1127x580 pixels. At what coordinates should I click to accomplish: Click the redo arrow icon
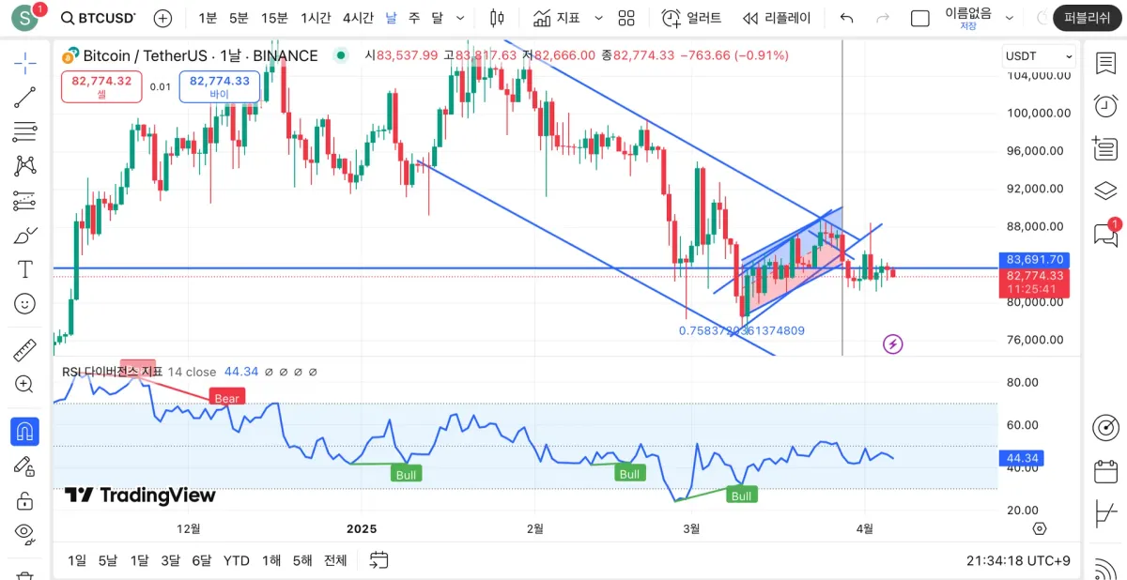[882, 18]
